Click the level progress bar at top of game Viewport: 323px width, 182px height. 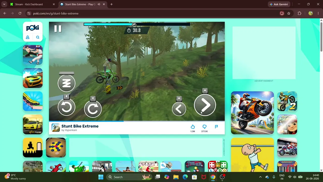137,24
